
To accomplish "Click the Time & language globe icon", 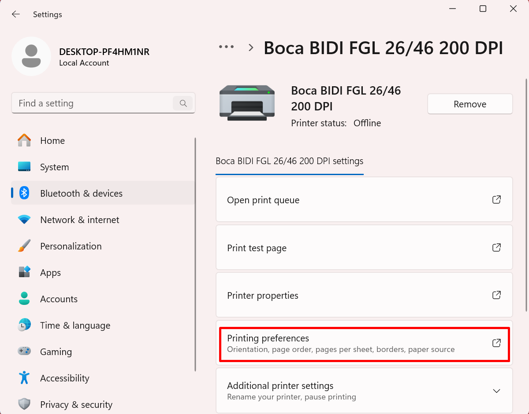I will pos(24,325).
